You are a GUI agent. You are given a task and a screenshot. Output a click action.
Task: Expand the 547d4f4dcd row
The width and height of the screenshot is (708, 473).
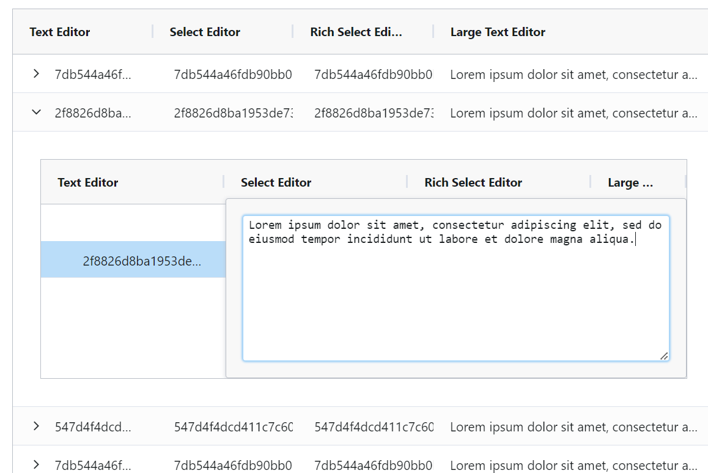coord(35,426)
